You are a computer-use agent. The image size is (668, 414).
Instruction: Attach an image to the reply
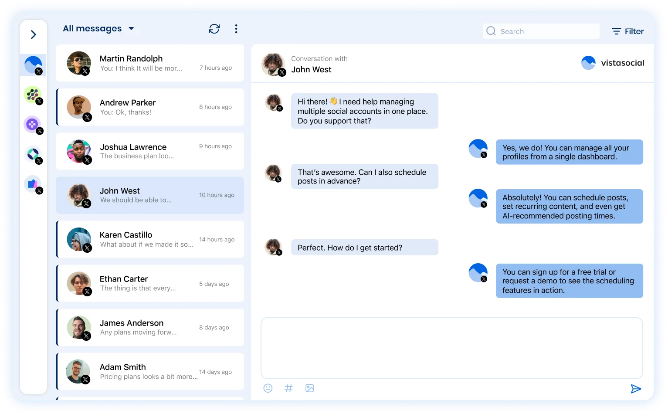point(309,388)
